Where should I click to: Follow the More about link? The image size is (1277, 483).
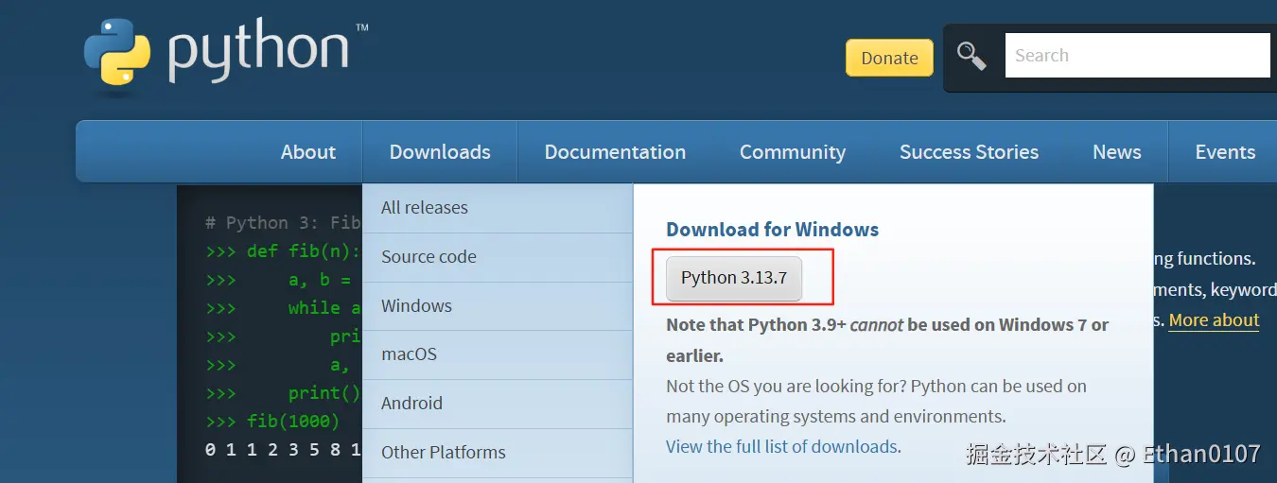(1214, 320)
